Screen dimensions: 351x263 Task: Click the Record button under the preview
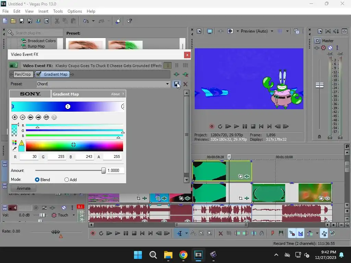[211, 126]
